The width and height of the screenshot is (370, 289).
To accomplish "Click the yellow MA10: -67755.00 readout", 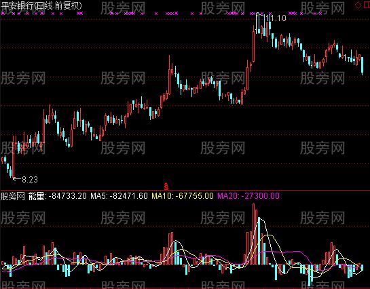I will tap(183, 196).
